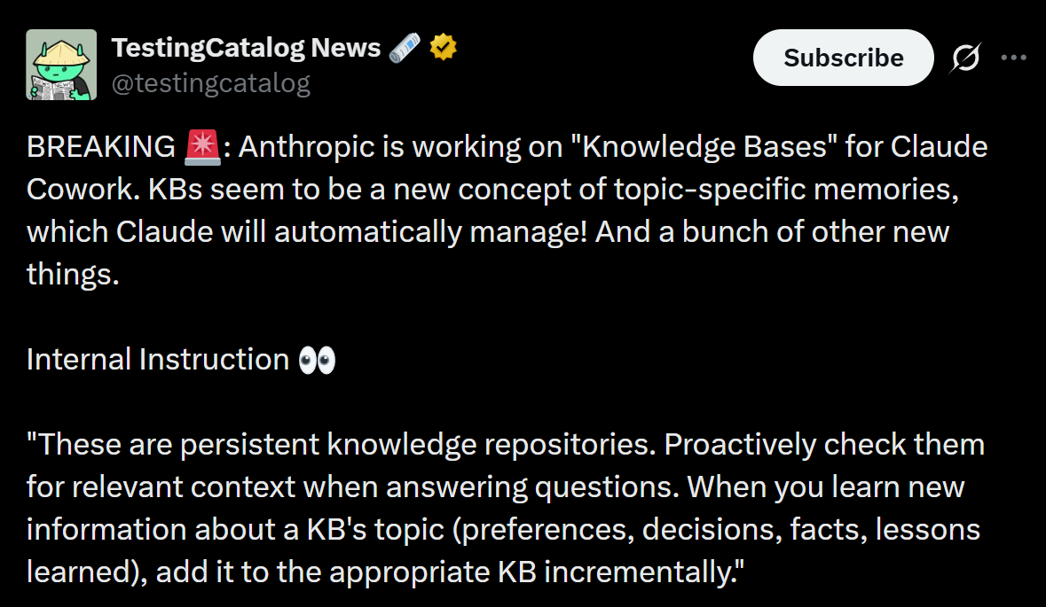Image resolution: width=1046 pixels, height=607 pixels.
Task: Click the Grok logo beside the Subscribe button
Action: (x=964, y=57)
